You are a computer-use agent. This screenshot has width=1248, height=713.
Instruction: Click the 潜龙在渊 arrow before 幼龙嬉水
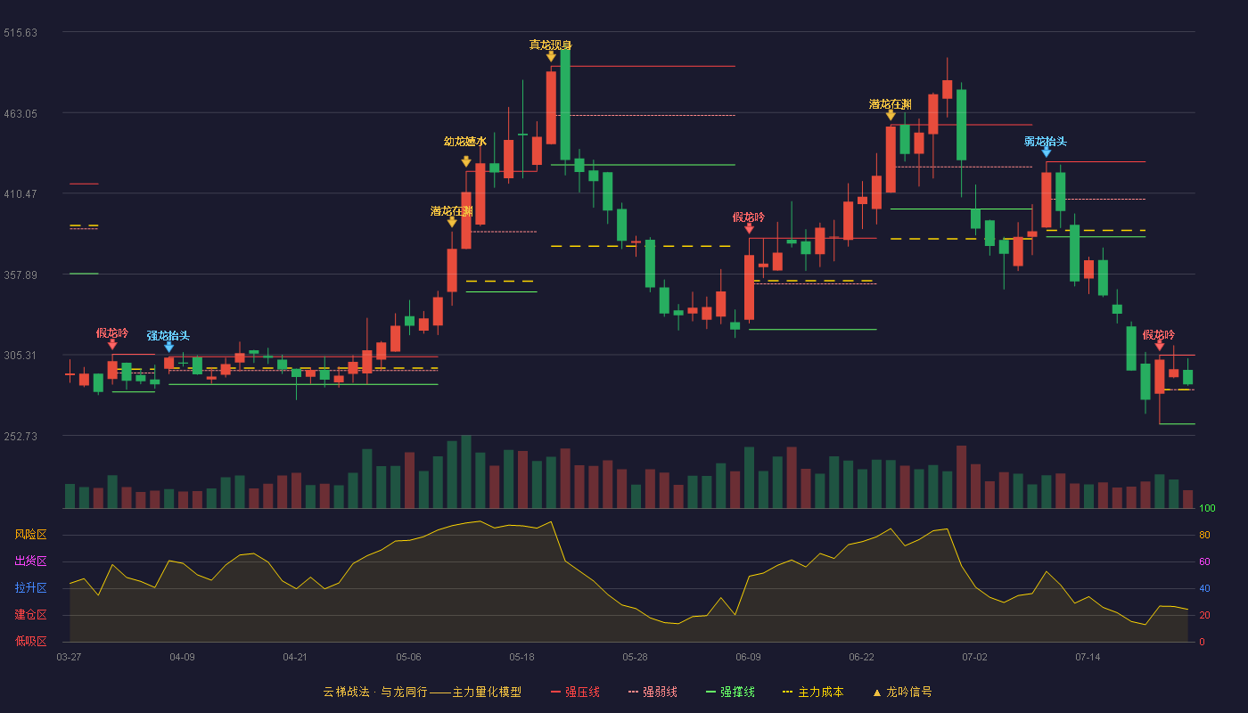click(452, 222)
